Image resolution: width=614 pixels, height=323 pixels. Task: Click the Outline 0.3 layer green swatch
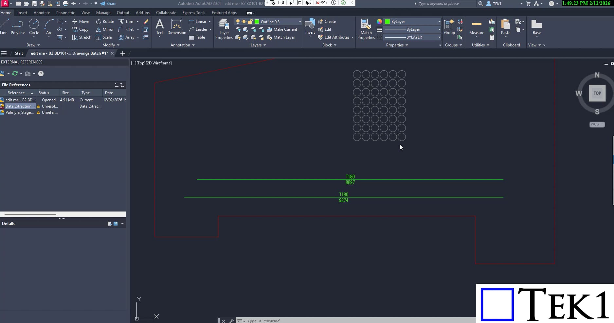click(257, 22)
